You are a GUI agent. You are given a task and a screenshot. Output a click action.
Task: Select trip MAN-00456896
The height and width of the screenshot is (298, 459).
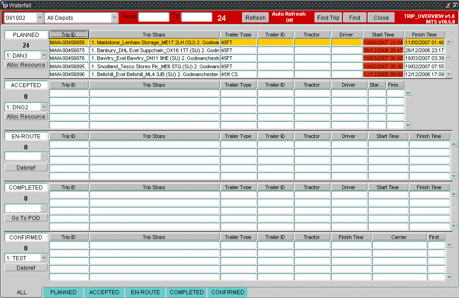69,74
